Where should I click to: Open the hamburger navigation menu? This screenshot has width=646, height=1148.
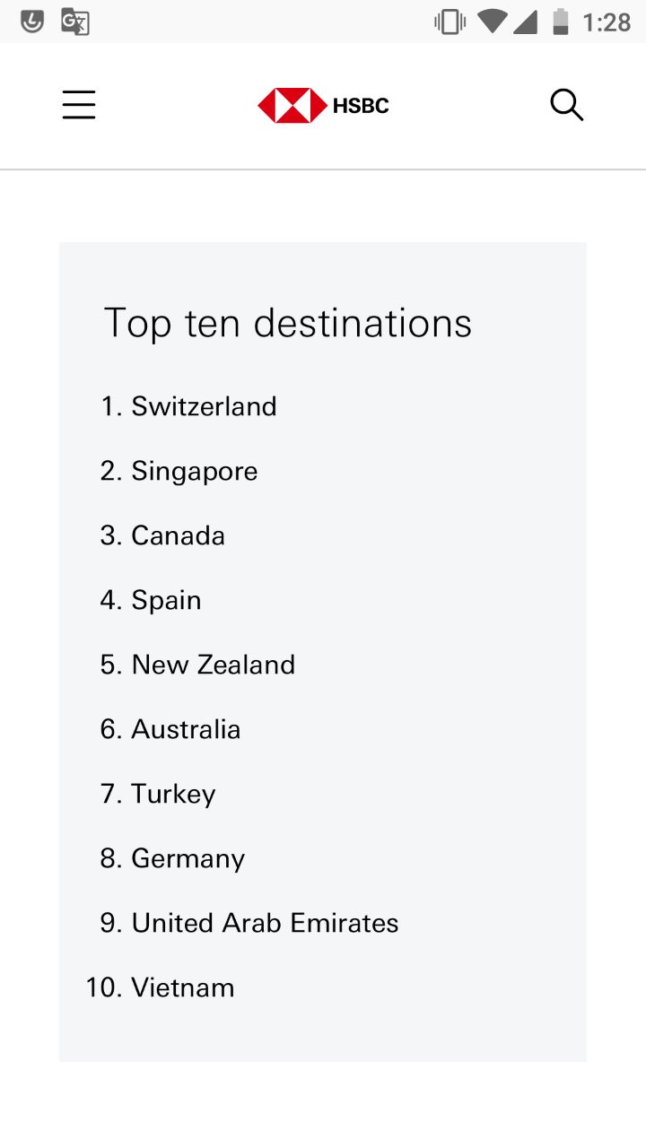pyautogui.click(x=79, y=105)
